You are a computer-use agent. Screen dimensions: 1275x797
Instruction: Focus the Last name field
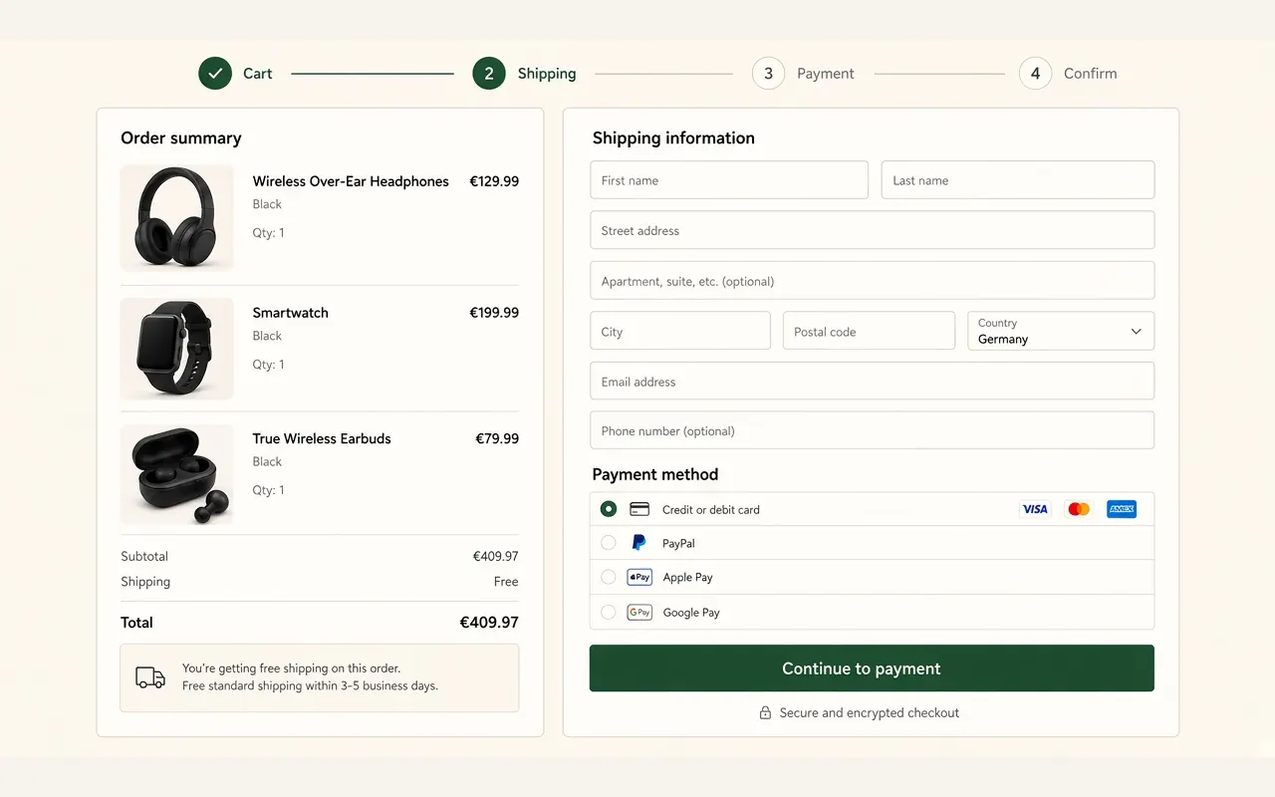point(1018,180)
